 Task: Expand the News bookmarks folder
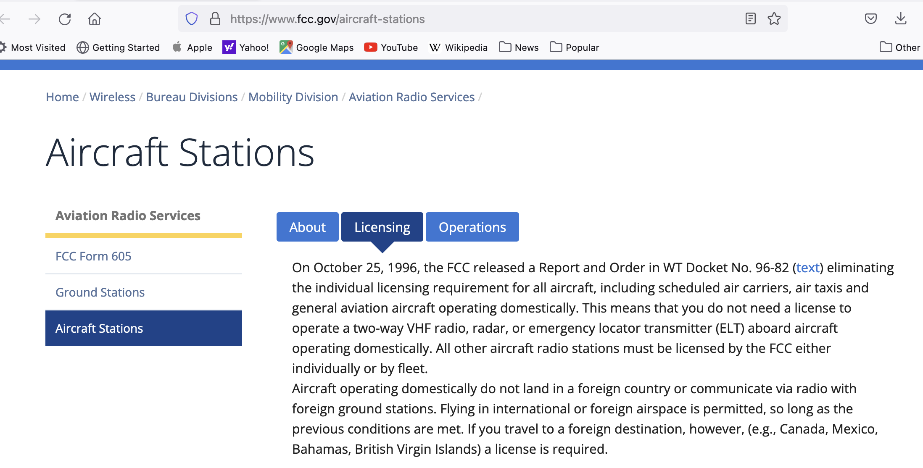[519, 47]
